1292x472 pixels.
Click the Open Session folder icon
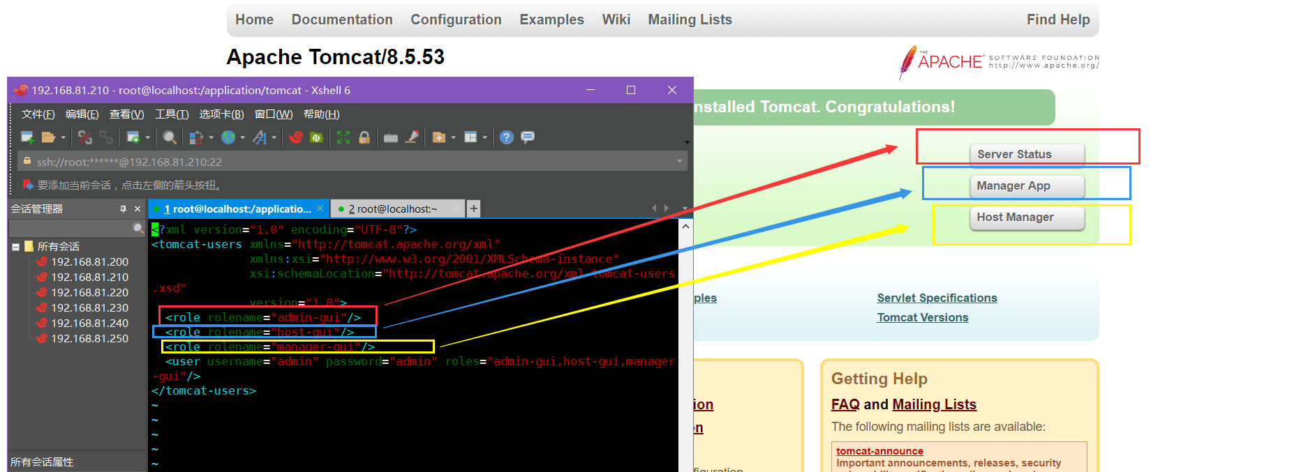(x=48, y=137)
